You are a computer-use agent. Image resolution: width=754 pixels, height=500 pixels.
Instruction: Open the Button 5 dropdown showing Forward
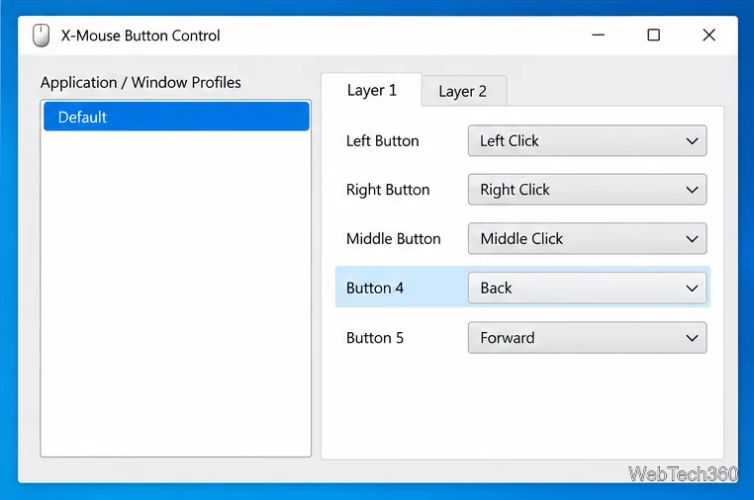click(587, 338)
